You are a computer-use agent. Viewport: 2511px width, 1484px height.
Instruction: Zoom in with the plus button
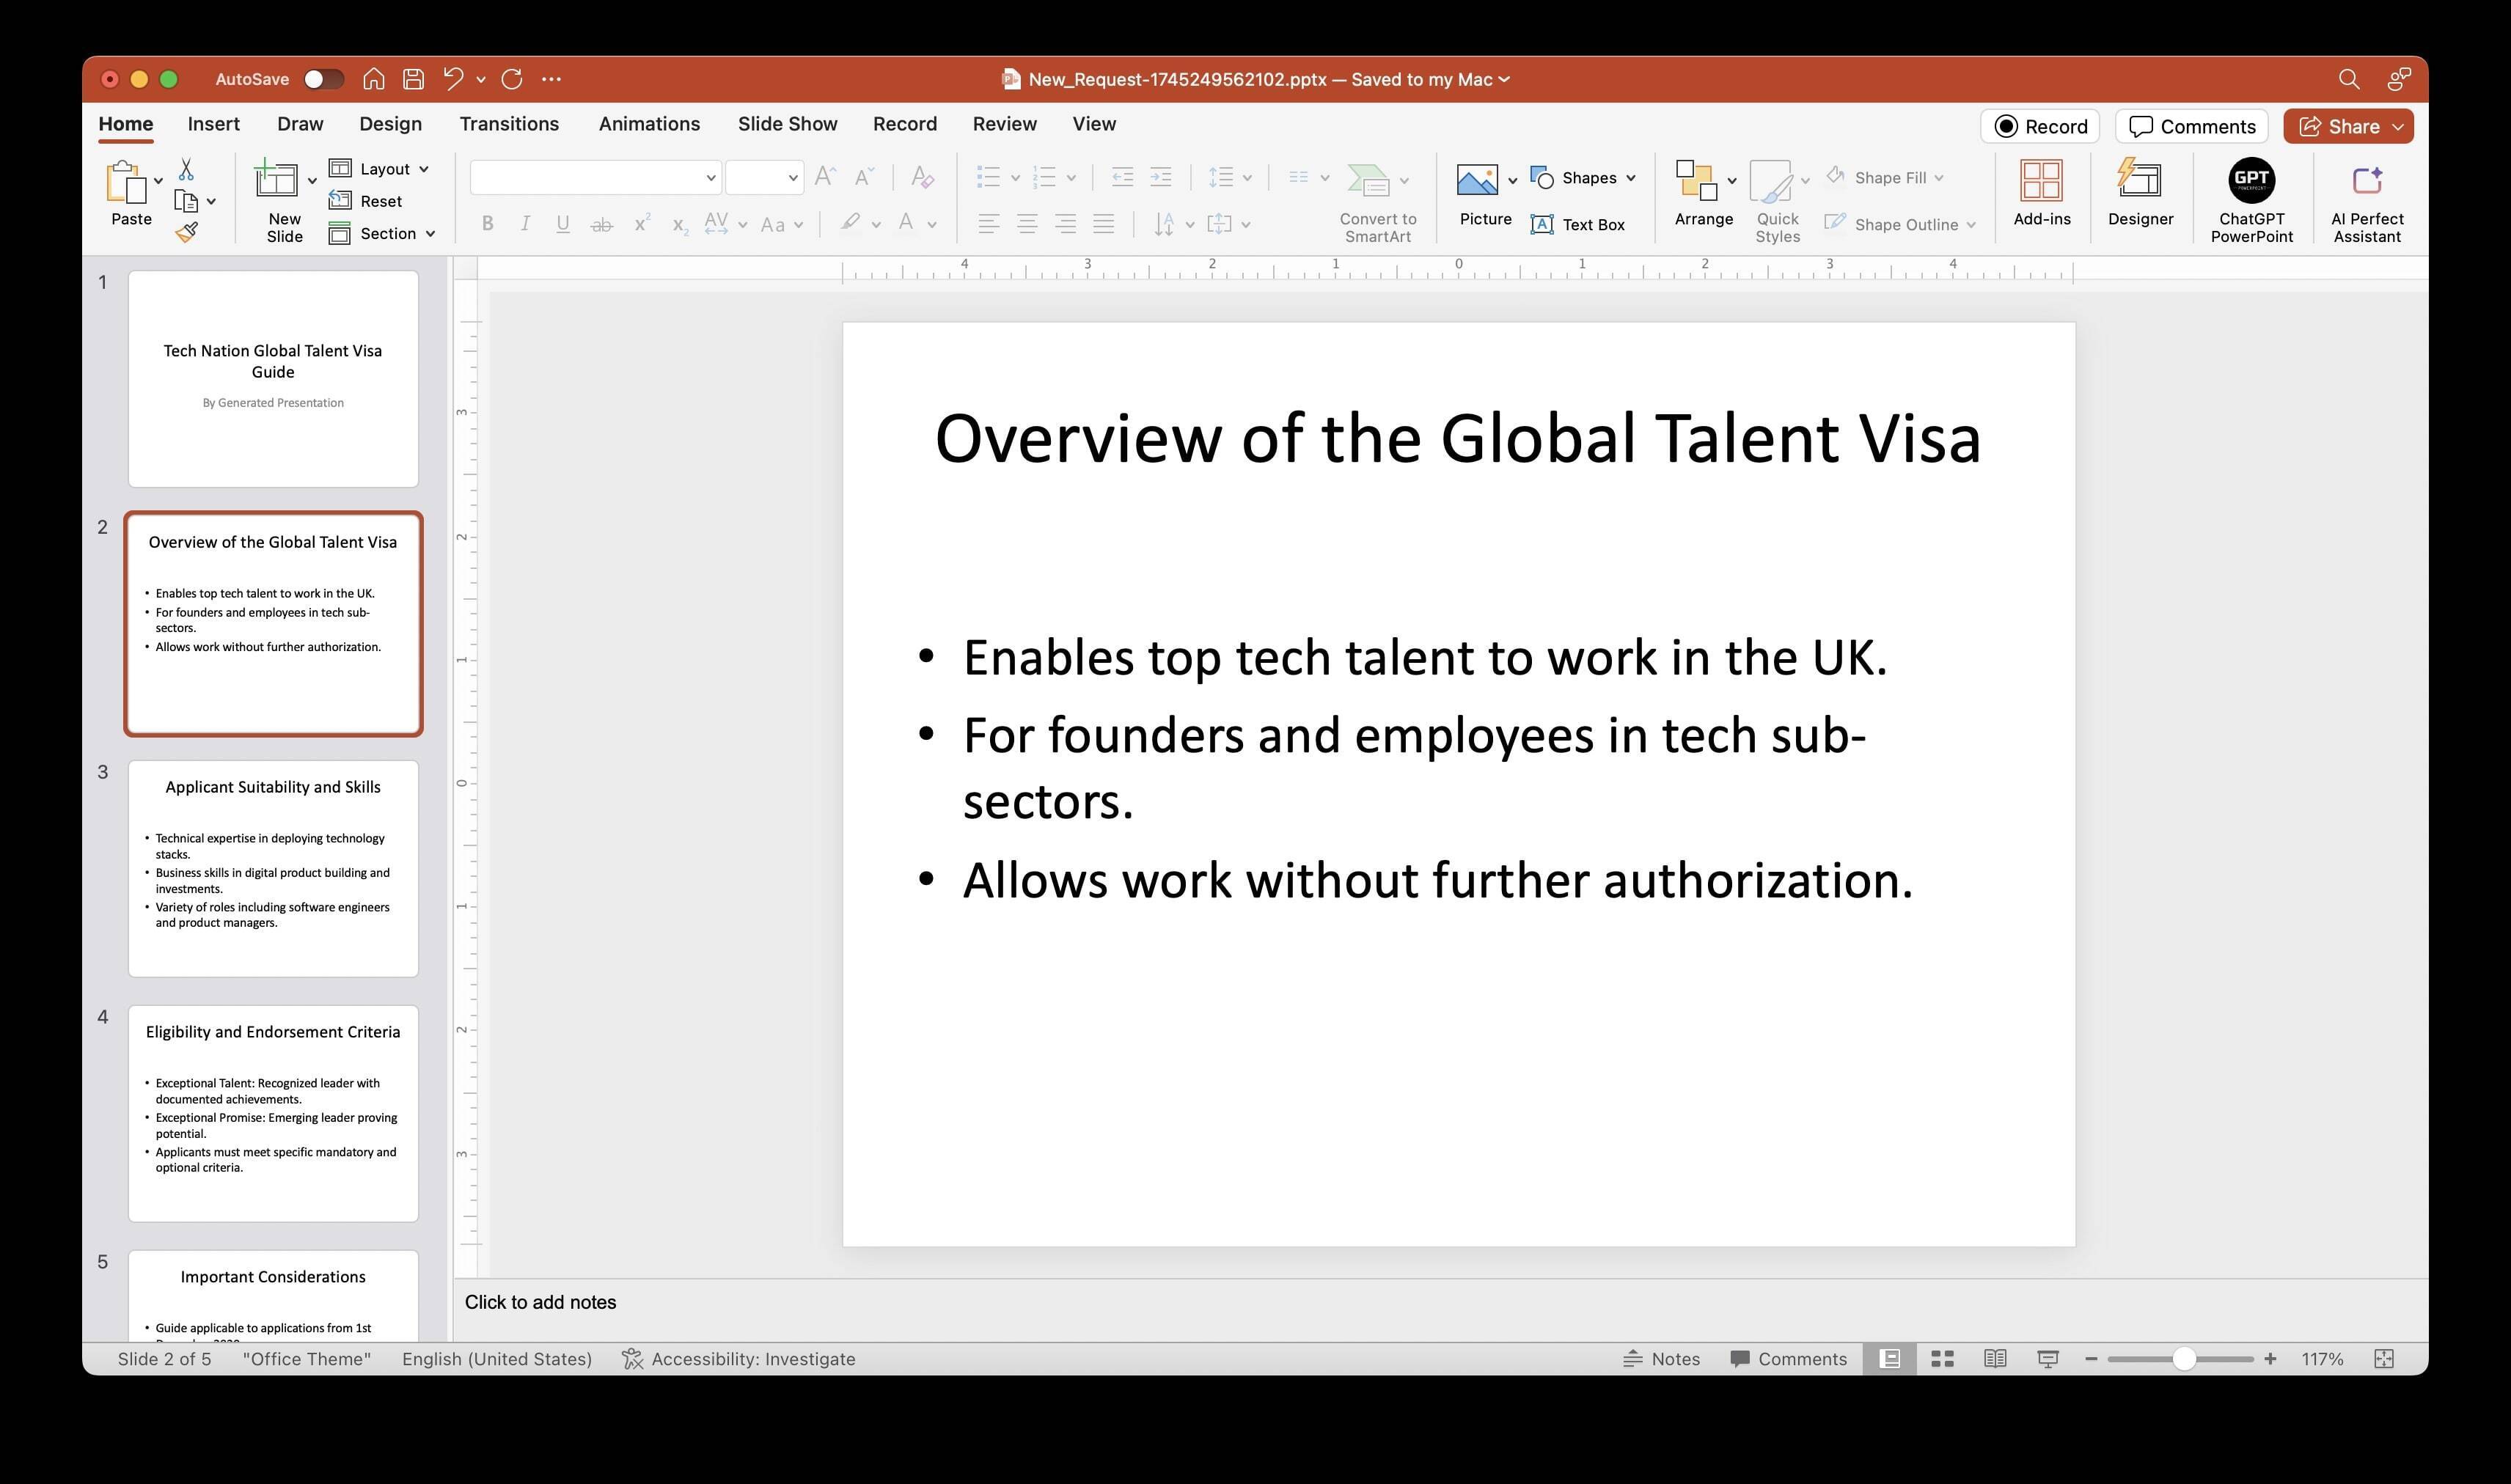point(2270,1358)
